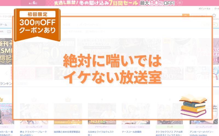Open title 流民娘と始める食堂繁盛記
The width and height of the screenshot is (219, 136).
67,132
